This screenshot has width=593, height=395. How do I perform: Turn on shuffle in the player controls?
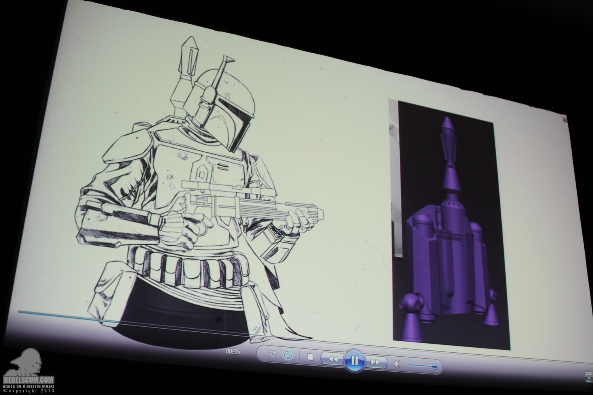click(273, 354)
